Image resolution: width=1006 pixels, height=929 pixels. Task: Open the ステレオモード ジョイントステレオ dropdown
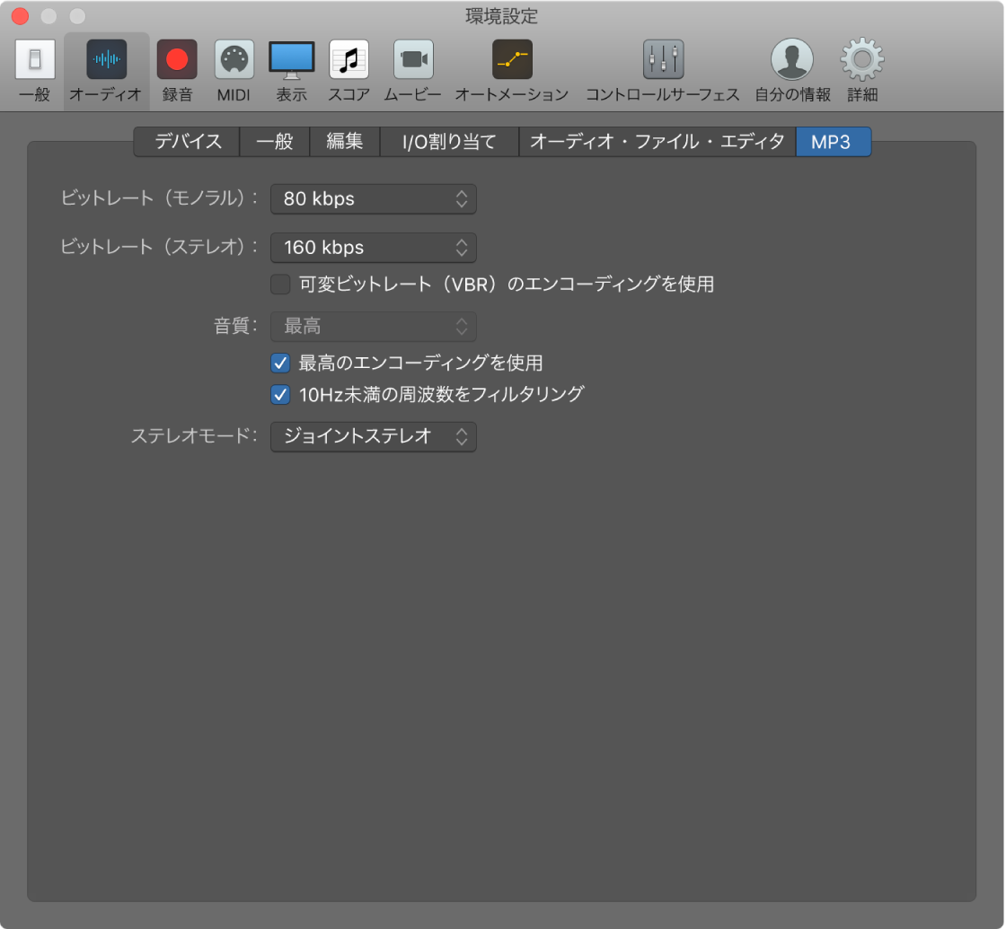click(x=374, y=436)
